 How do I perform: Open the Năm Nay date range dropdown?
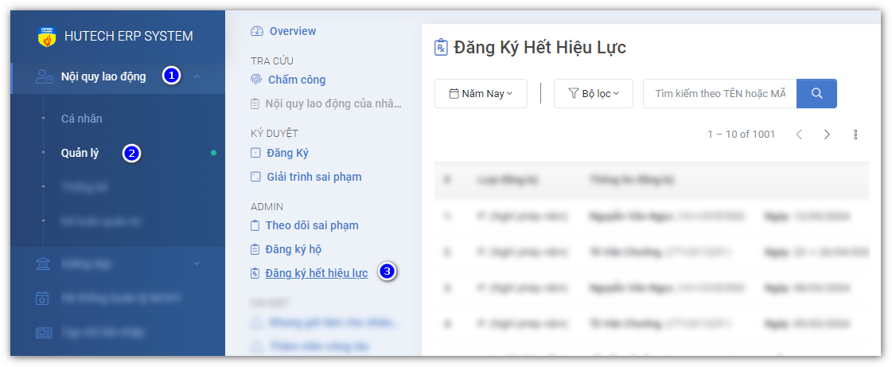coord(481,94)
